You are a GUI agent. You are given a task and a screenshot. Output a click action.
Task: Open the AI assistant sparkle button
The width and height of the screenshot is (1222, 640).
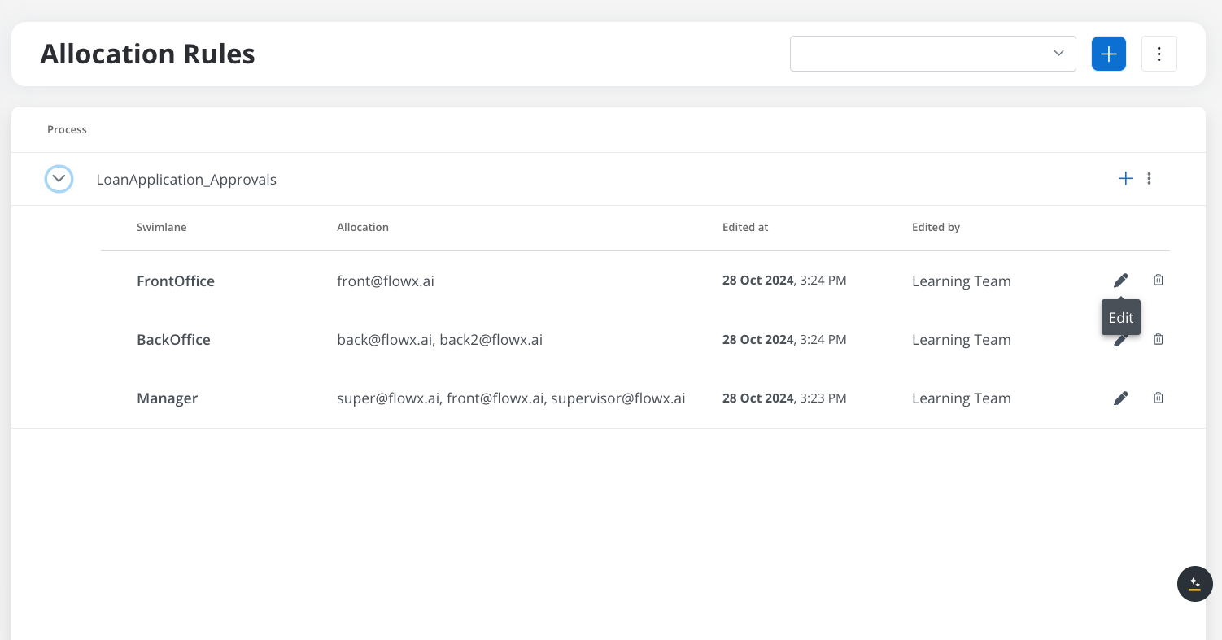tap(1195, 584)
